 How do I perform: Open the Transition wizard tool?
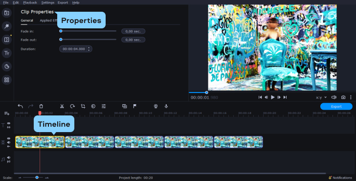tap(124, 106)
